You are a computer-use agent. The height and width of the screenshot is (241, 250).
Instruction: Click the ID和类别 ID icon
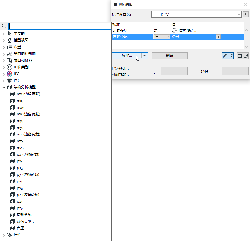click(x=9, y=67)
